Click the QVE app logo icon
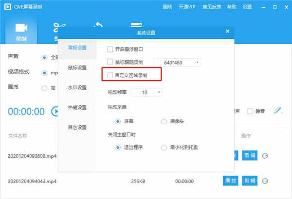The image size is (292, 199). (x=8, y=7)
